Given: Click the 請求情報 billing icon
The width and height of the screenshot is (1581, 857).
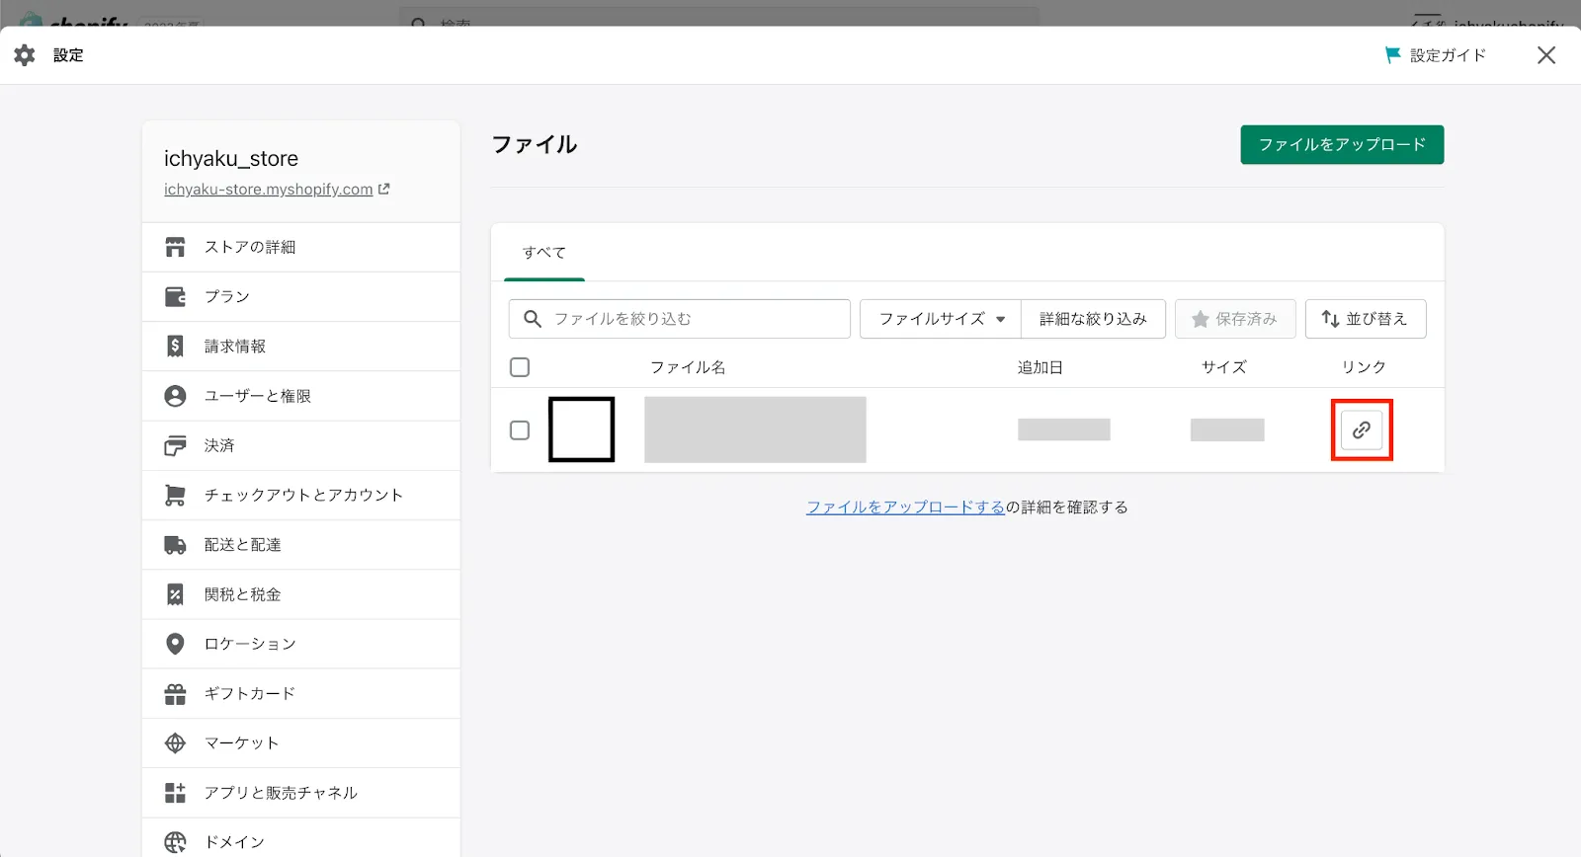Looking at the screenshot, I should [175, 347].
